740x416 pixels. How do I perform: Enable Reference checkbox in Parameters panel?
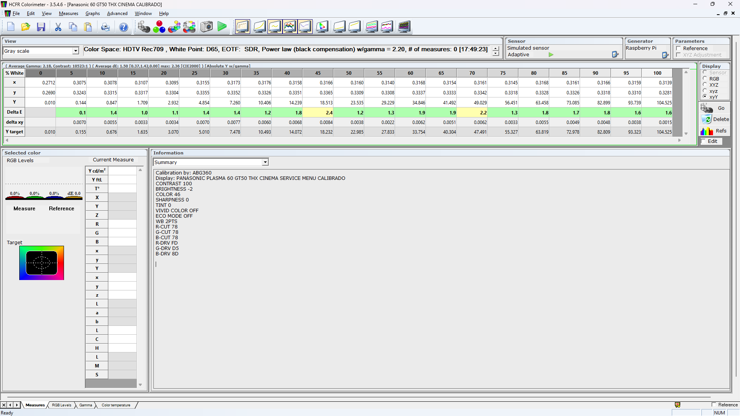coord(678,49)
